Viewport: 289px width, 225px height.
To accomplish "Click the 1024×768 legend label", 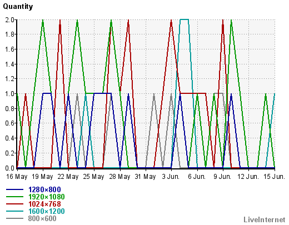I will [x=44, y=204].
